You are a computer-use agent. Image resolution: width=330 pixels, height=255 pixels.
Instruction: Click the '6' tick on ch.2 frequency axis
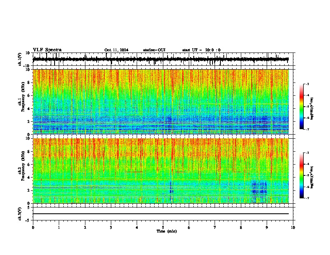29,165
